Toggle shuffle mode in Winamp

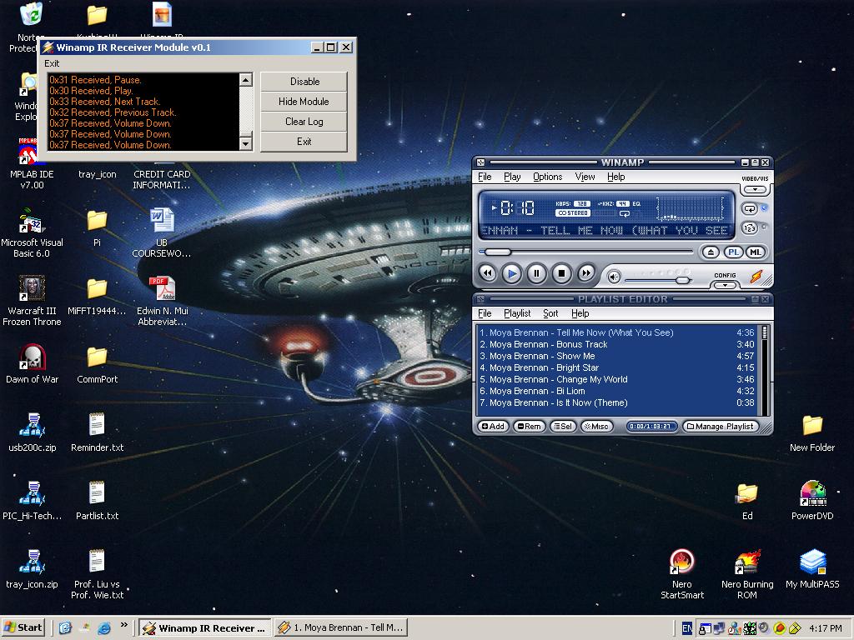point(750,227)
